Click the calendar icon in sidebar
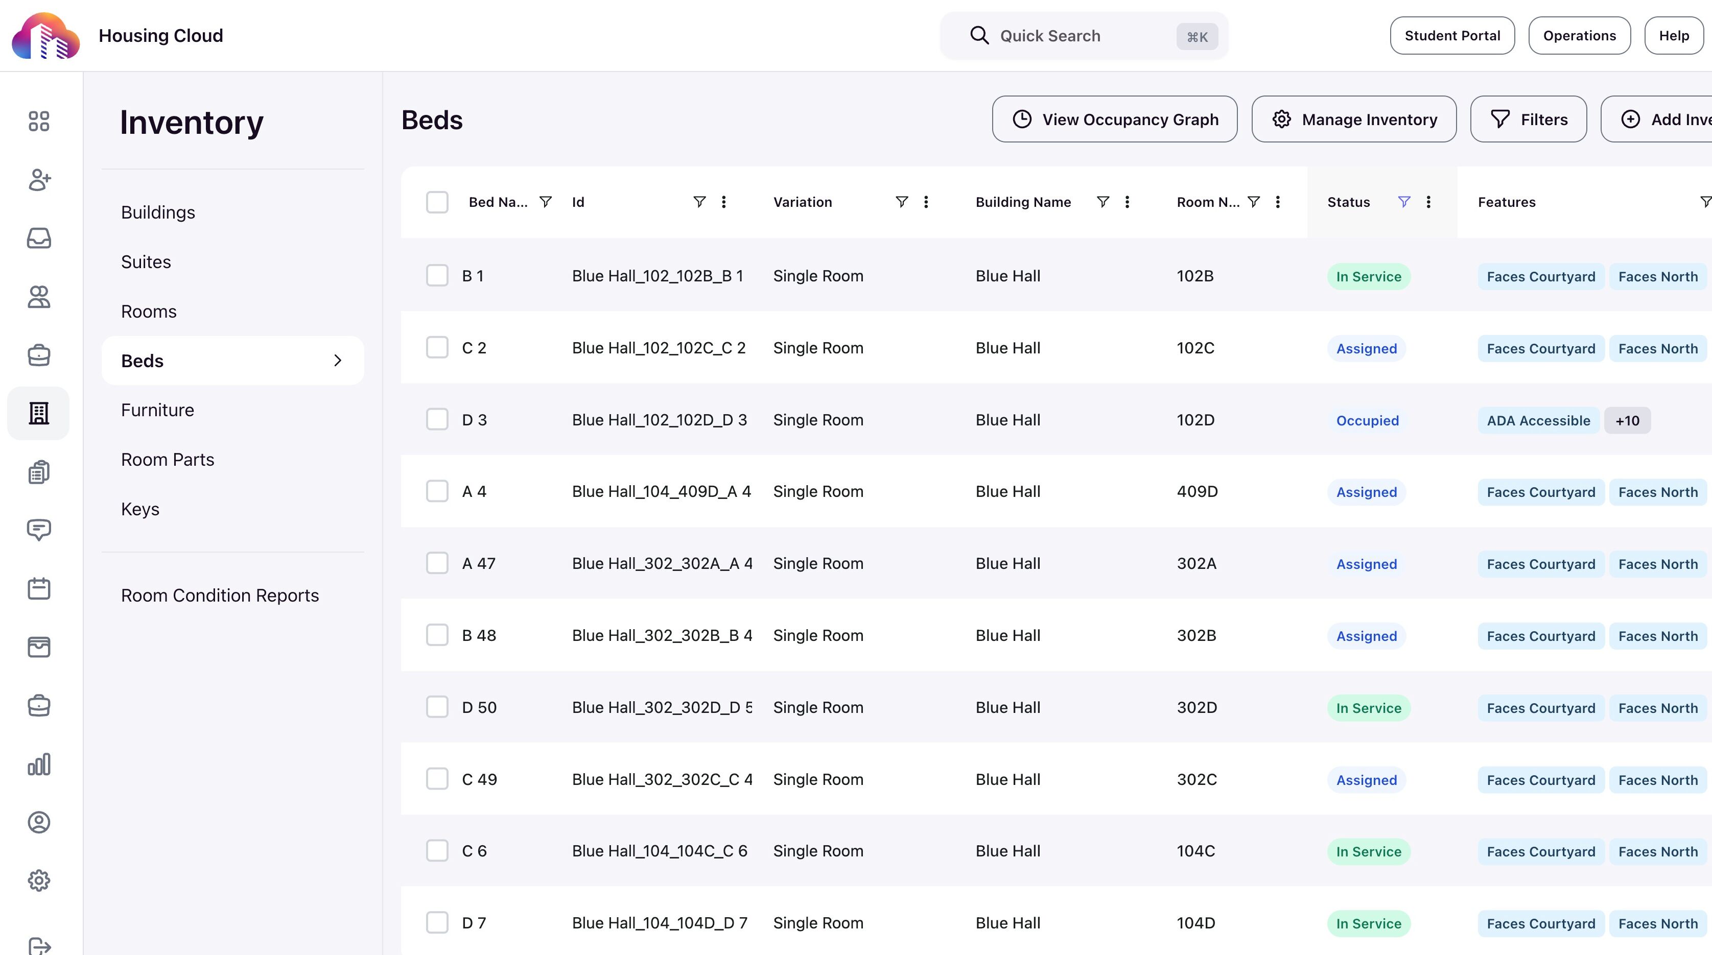The height and width of the screenshot is (955, 1712). coord(38,588)
